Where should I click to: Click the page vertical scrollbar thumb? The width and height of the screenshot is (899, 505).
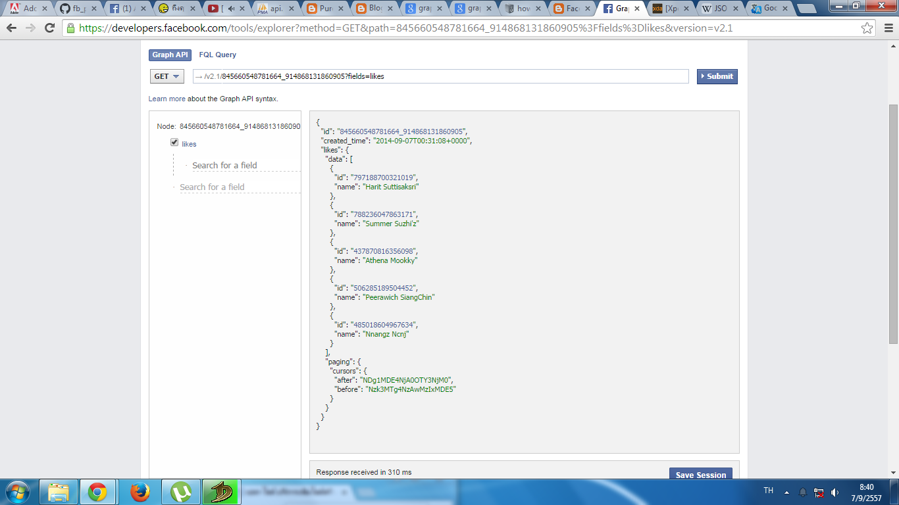coord(893,224)
